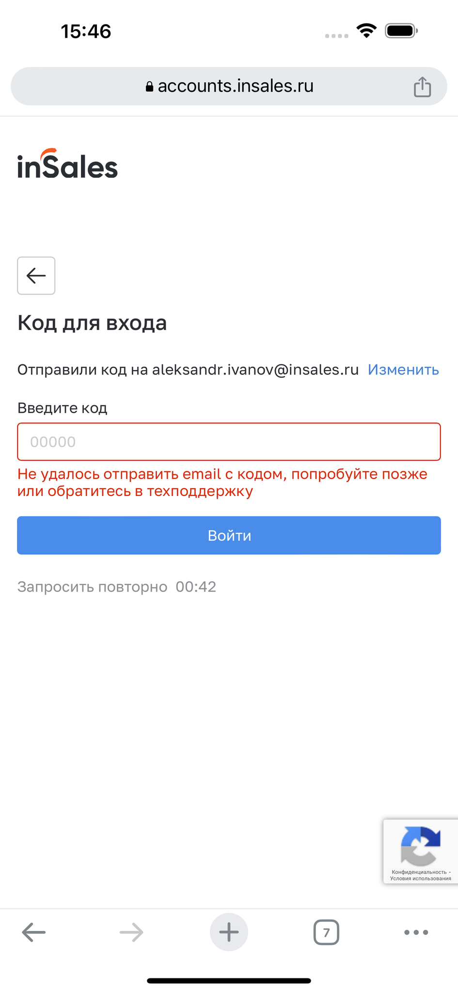The height and width of the screenshot is (992, 458).
Task: Tap the 15:46 clock in status bar
Action: (x=86, y=31)
